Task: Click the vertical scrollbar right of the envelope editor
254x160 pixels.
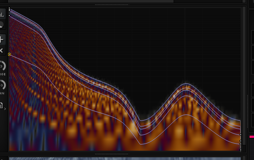Action: pyautogui.click(x=244, y=76)
